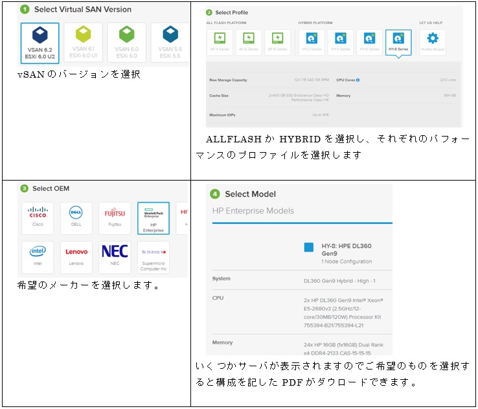Click the ALL FLASH PLATFORM heading
This screenshot has width=478, height=409.
click(226, 23)
